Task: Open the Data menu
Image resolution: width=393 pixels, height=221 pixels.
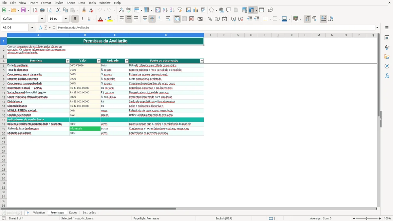Action: tap(82, 3)
